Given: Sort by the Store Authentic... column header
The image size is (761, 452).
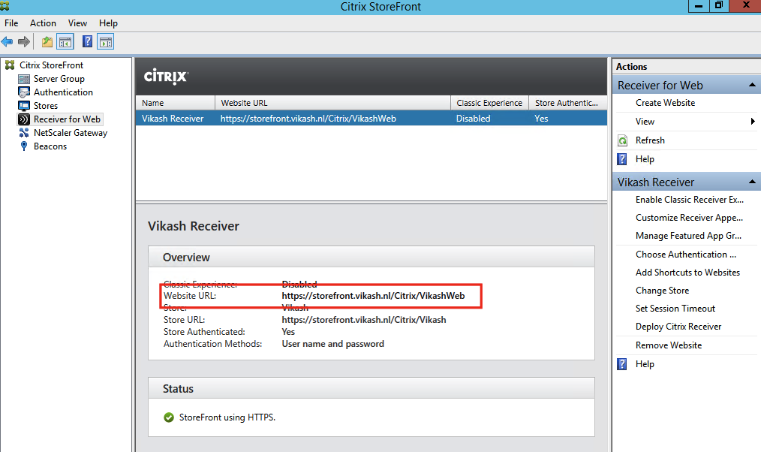Looking at the screenshot, I should tap(568, 103).
